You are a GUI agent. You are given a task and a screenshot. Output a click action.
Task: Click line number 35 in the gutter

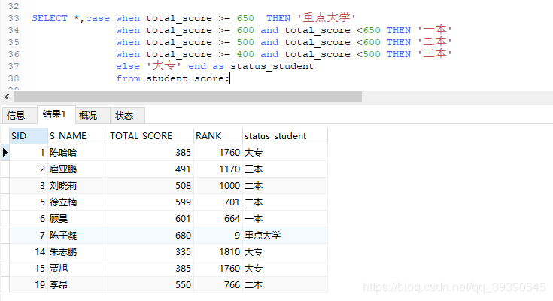(x=14, y=42)
